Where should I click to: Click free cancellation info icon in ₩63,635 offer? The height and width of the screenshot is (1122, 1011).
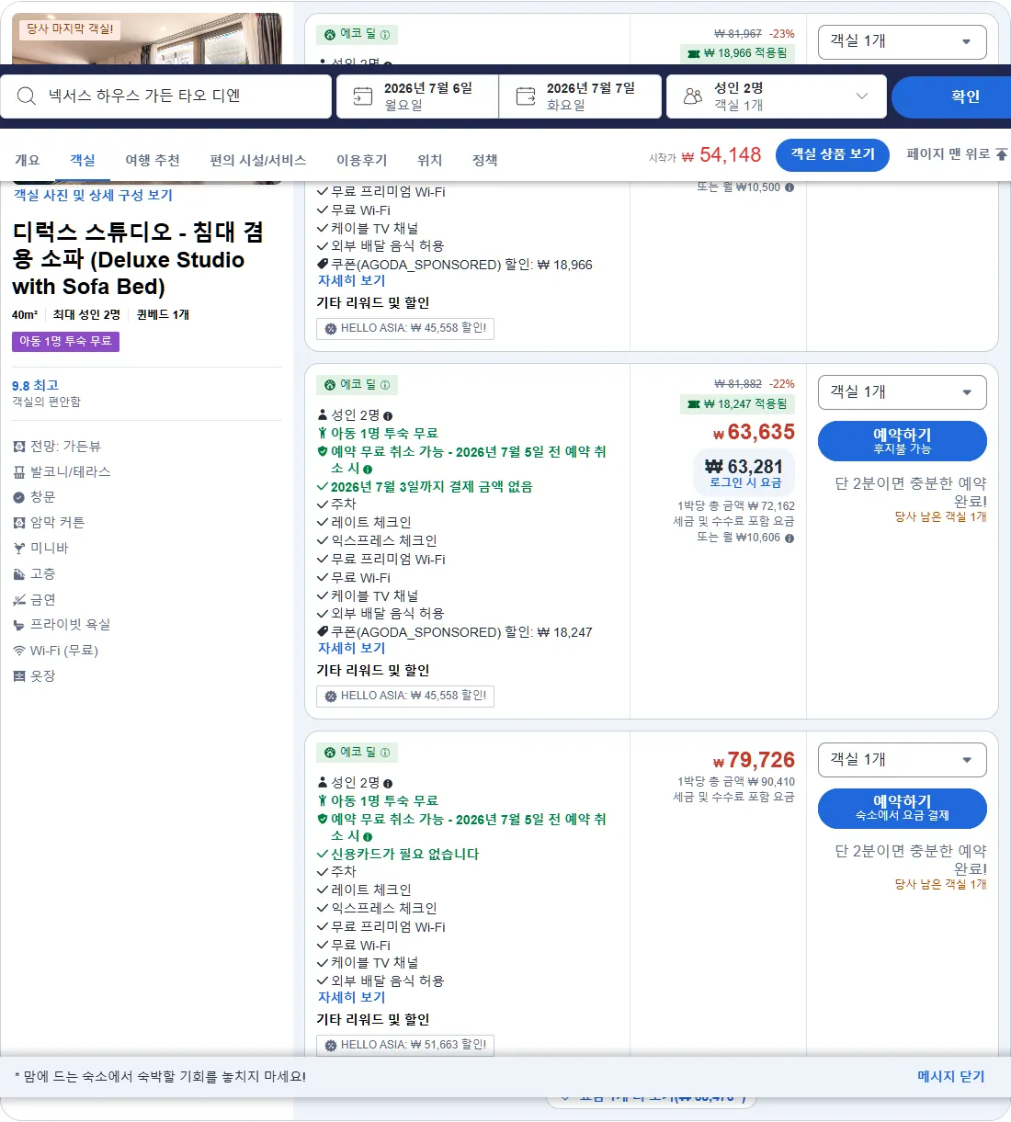pos(368,469)
